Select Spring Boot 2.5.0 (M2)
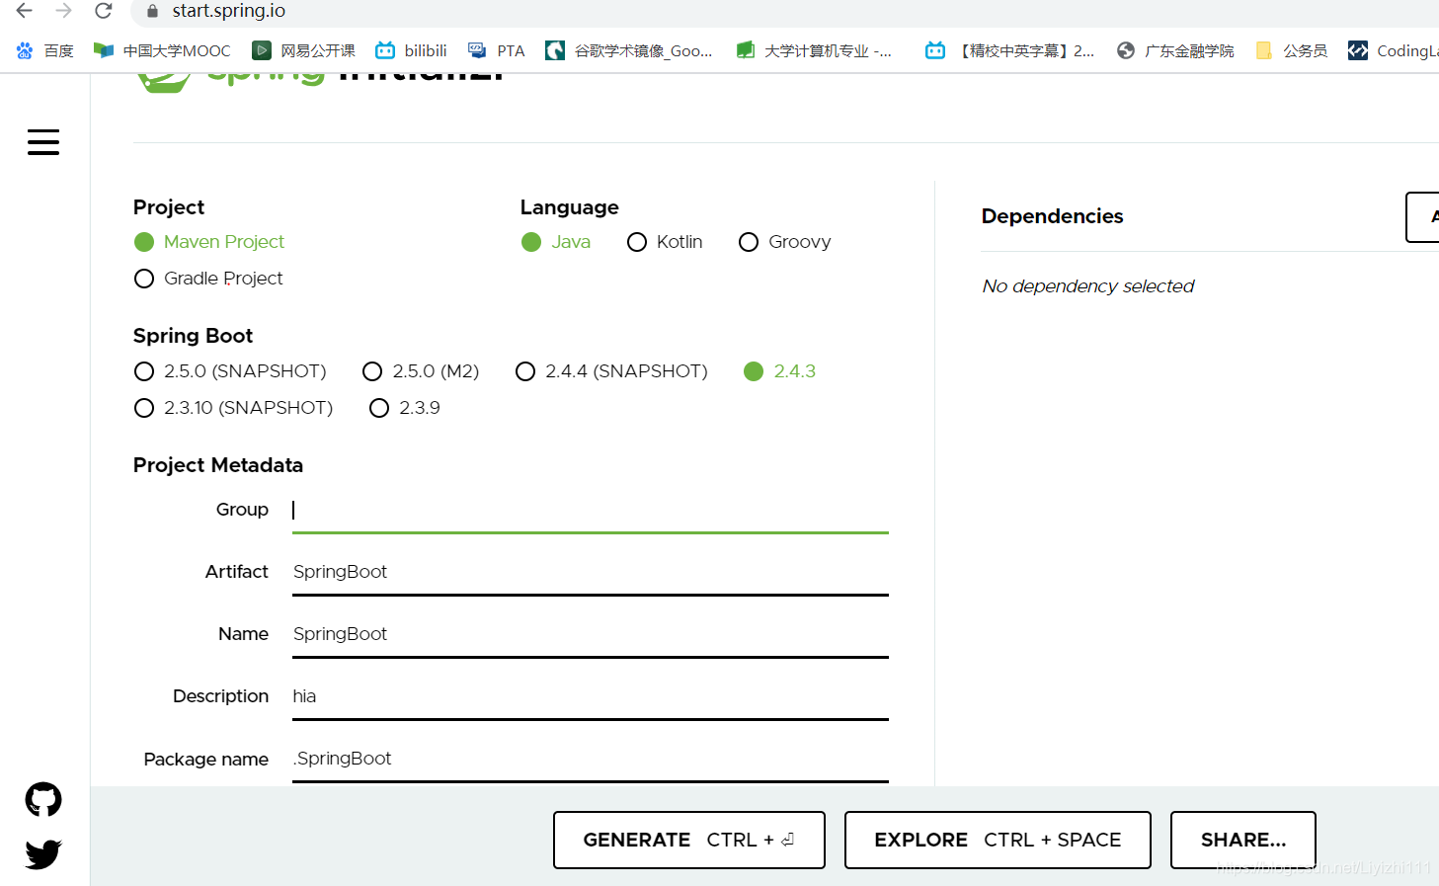 421,371
